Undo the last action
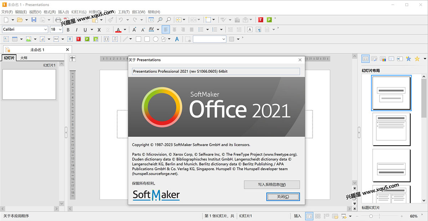 click(x=121, y=20)
